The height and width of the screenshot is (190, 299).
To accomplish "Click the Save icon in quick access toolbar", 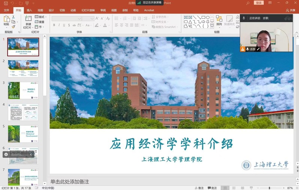I will point(5,3).
